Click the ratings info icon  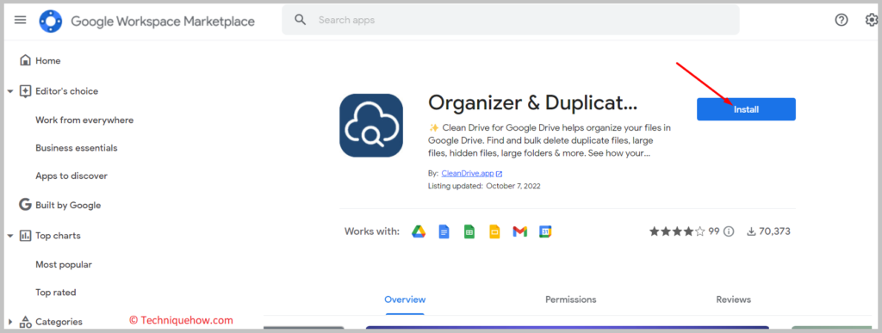pyautogui.click(x=729, y=231)
